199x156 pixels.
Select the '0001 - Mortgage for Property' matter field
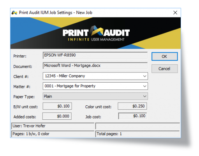click(95, 86)
